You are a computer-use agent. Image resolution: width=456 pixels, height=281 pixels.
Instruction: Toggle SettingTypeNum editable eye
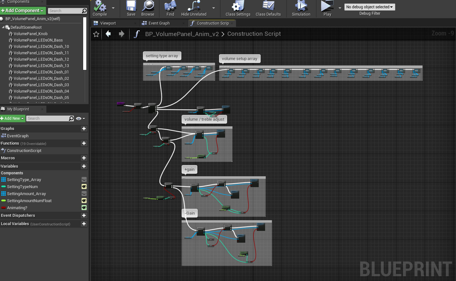[84, 186]
